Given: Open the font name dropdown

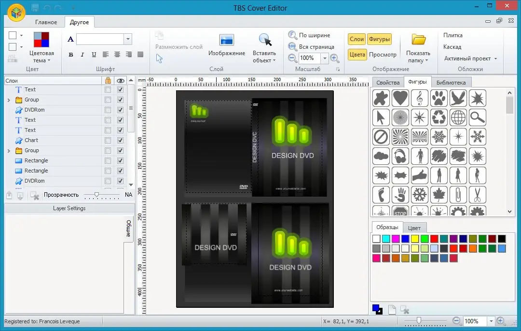Looking at the screenshot, I should pos(127,38).
